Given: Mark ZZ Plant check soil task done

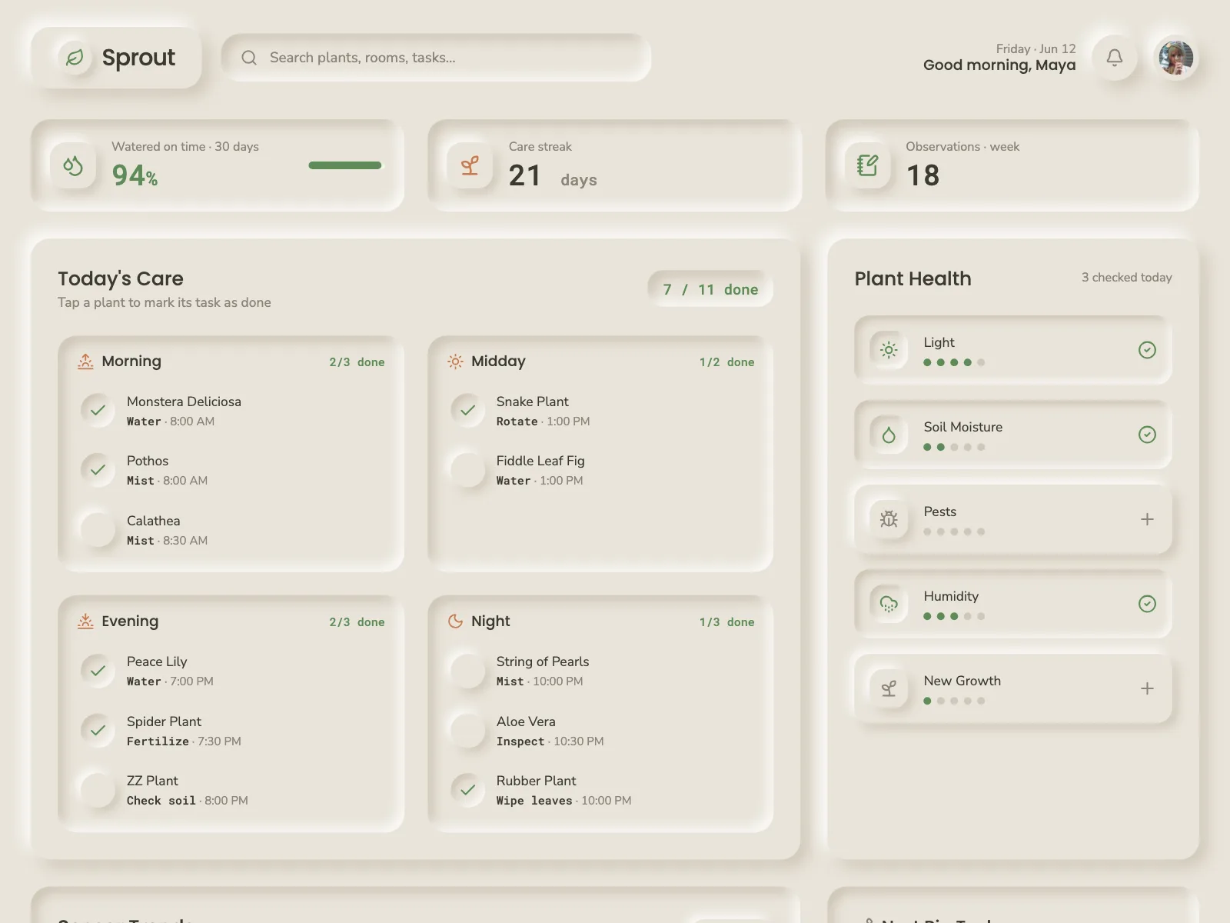Looking at the screenshot, I should (98, 790).
